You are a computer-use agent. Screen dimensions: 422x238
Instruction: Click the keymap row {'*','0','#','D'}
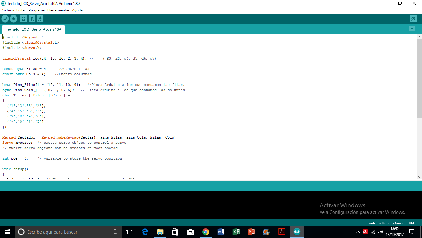[x=25, y=121]
